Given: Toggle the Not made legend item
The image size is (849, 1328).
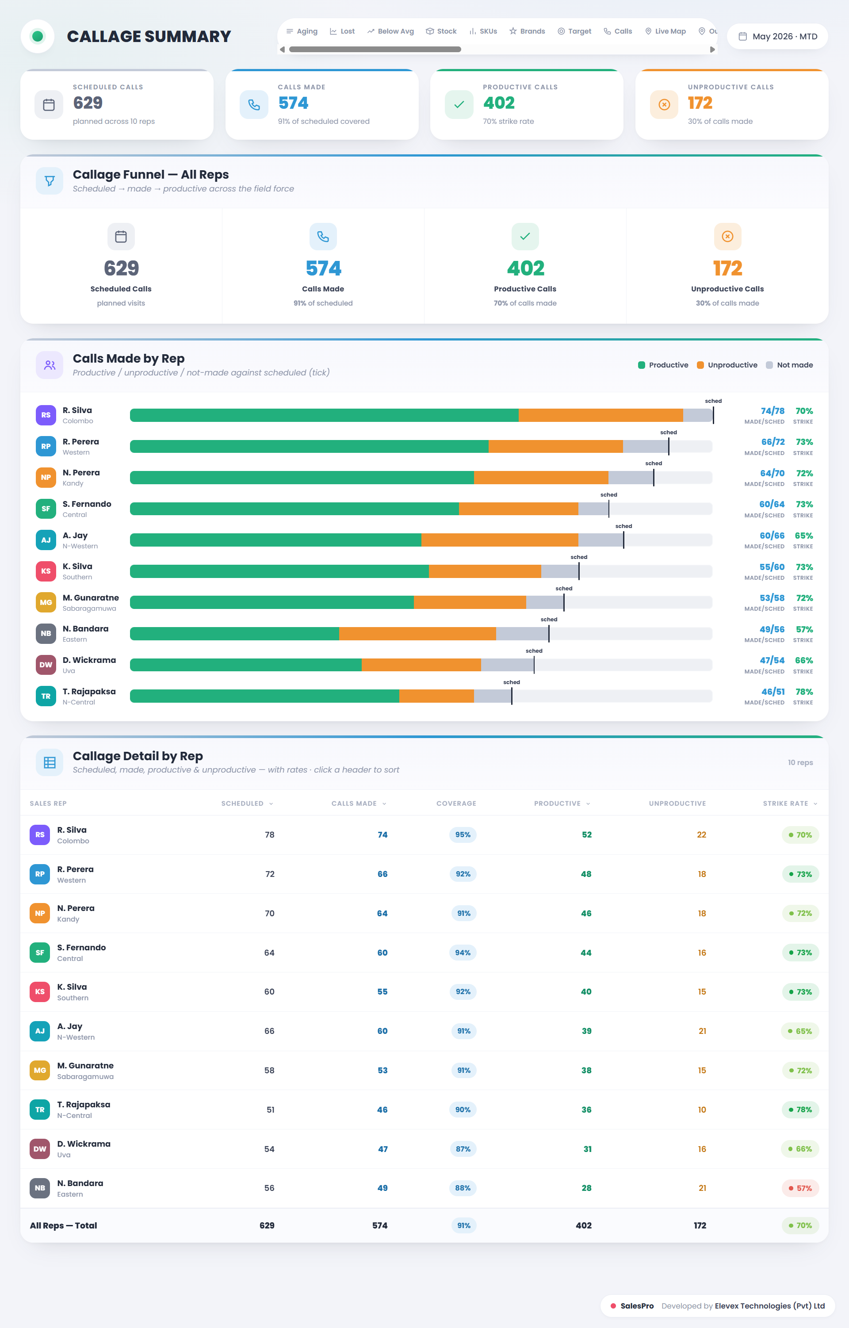Looking at the screenshot, I should [789, 365].
